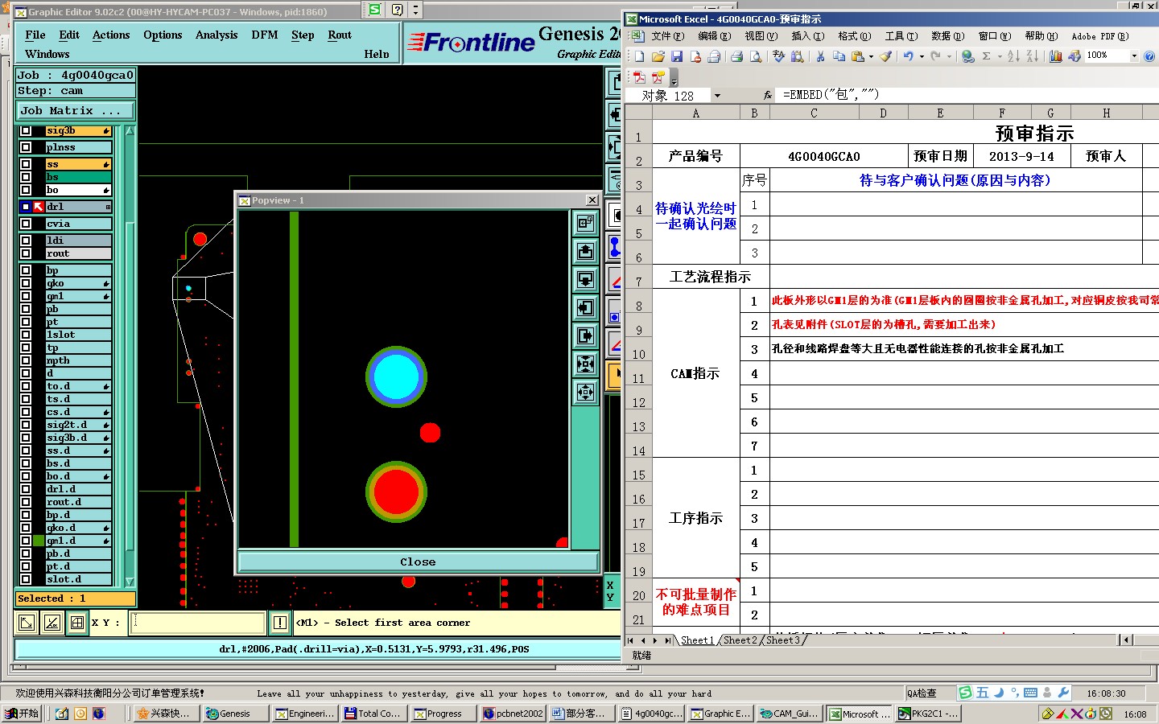The width and height of the screenshot is (1159, 724).
Task: Open the File menu in Graphic Editor
Action: click(x=35, y=35)
